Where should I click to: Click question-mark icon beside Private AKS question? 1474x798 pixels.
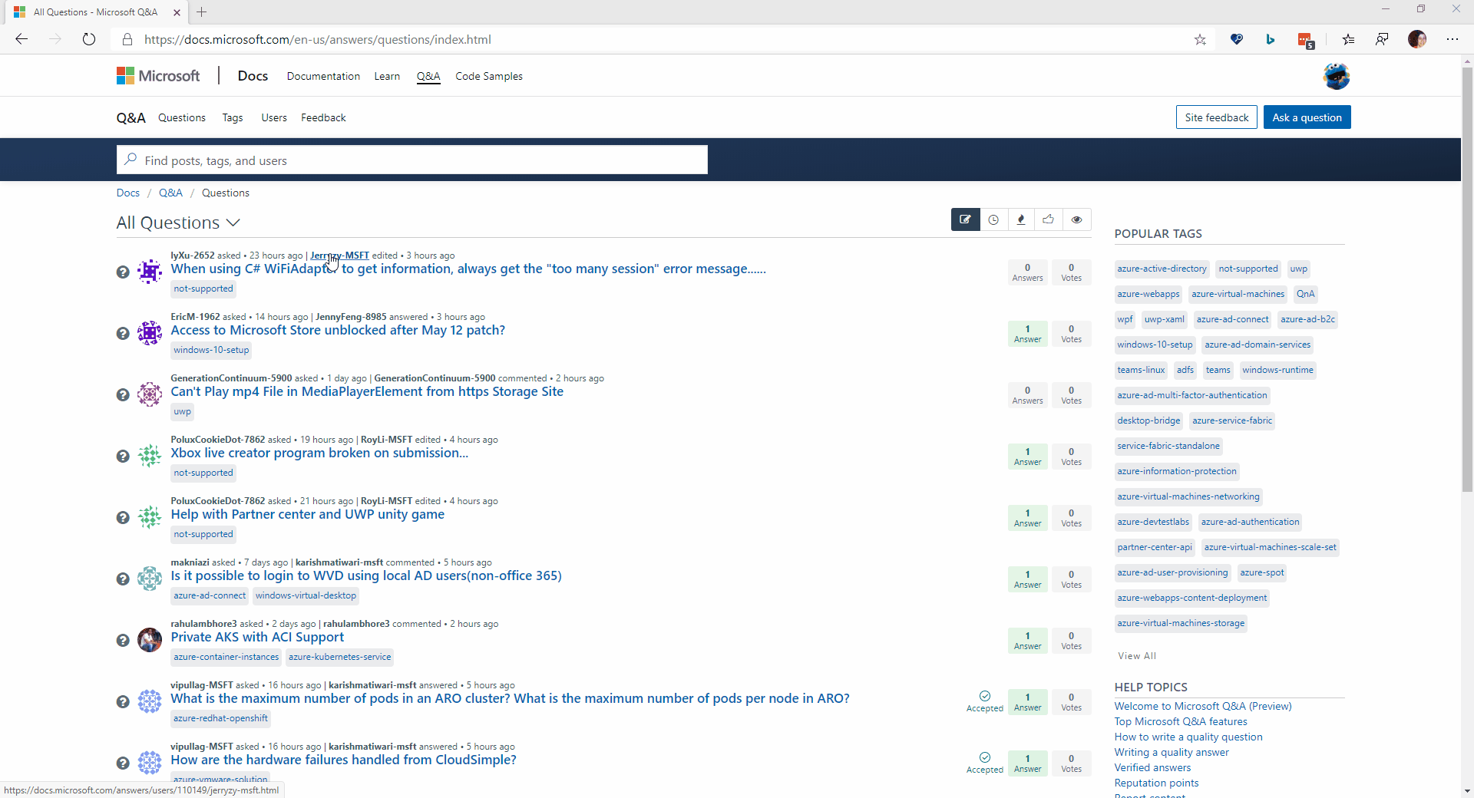pos(123,640)
